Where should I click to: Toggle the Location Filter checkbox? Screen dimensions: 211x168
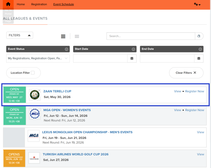[32, 73]
